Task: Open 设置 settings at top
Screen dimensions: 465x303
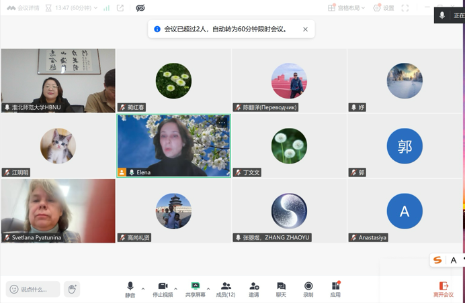Action: point(384,8)
